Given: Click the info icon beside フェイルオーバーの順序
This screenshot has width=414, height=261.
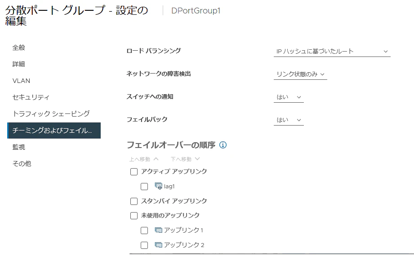Looking at the screenshot, I should (x=223, y=145).
